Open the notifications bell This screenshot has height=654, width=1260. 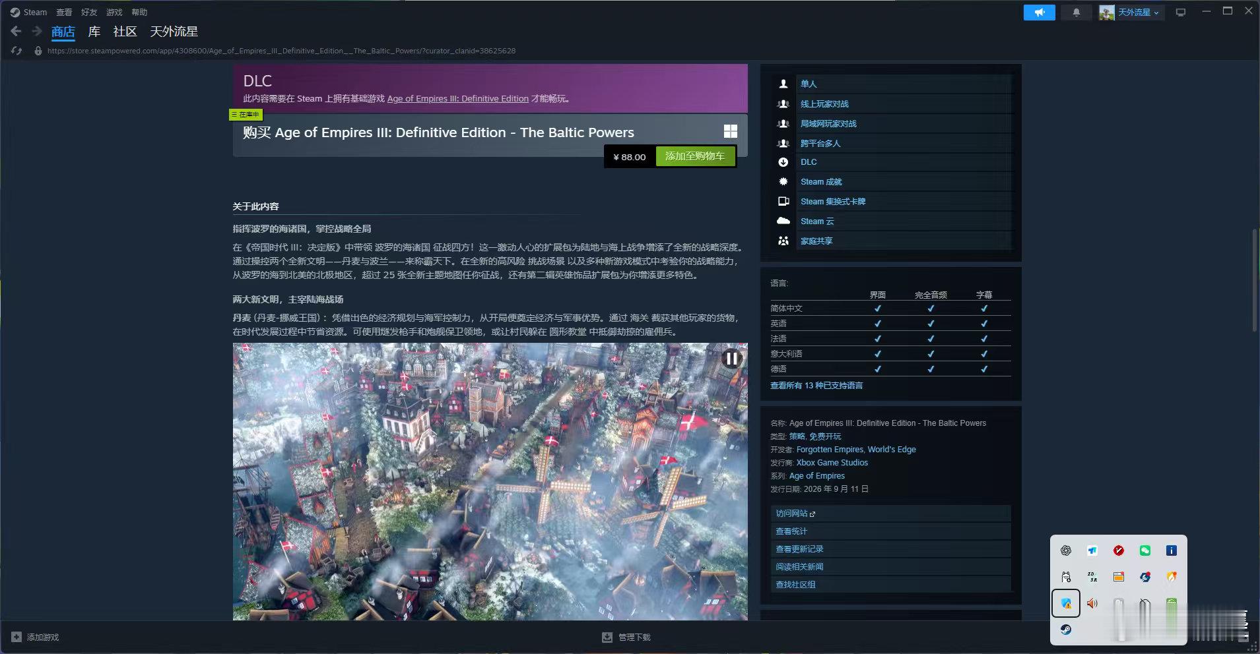(1077, 13)
